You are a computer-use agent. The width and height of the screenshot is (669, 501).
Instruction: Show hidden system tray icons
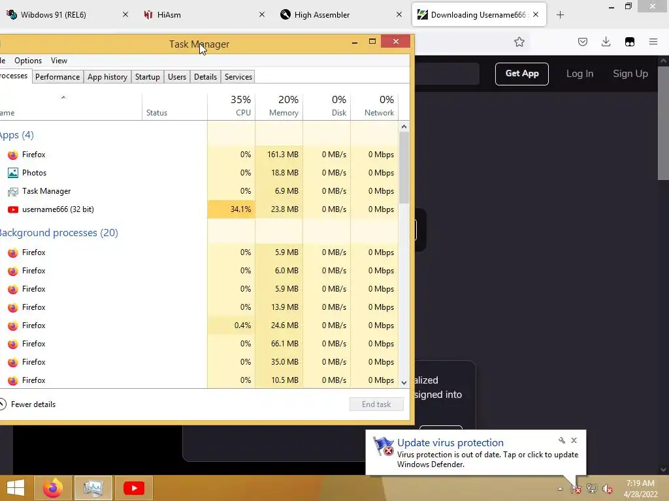click(x=560, y=489)
